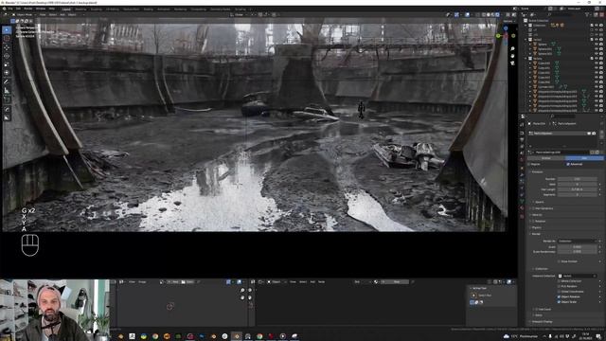
Task: Click the viewport pan hand icon
Action: [x=512, y=56]
